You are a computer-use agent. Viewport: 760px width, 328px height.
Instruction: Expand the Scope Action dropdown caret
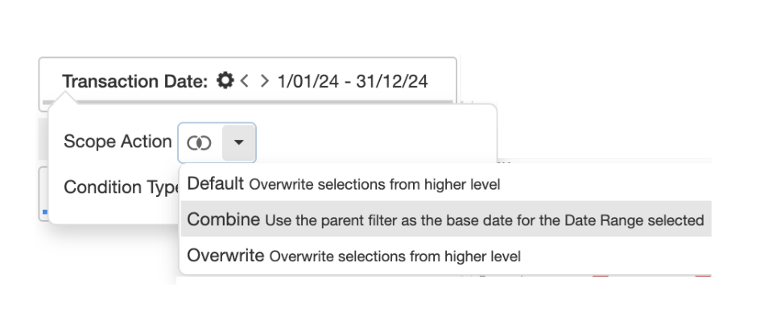238,143
